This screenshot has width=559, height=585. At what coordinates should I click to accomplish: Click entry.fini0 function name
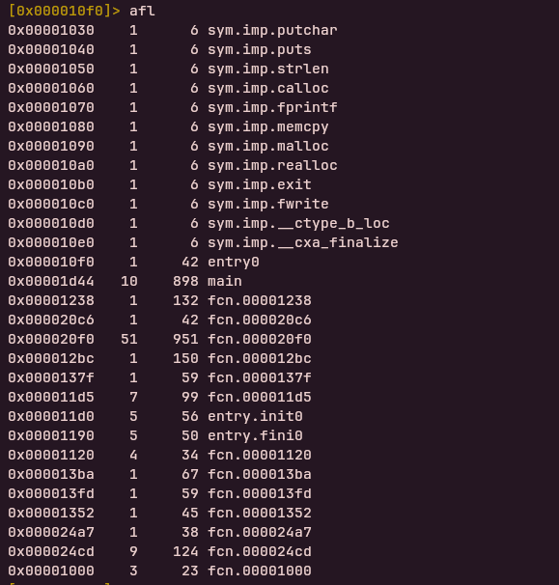point(255,435)
